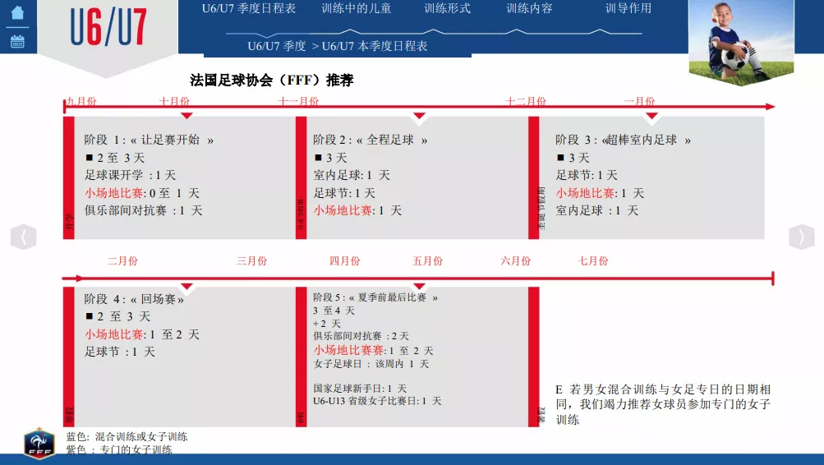Click U6-U13 省级女子比赛日: 1 天
The height and width of the screenshot is (465, 824).
(377, 401)
